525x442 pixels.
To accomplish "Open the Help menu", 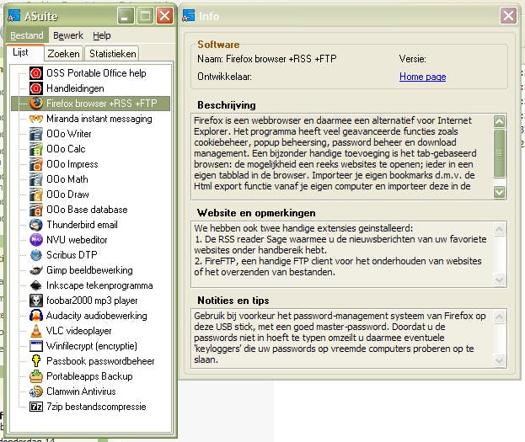I will (x=102, y=35).
